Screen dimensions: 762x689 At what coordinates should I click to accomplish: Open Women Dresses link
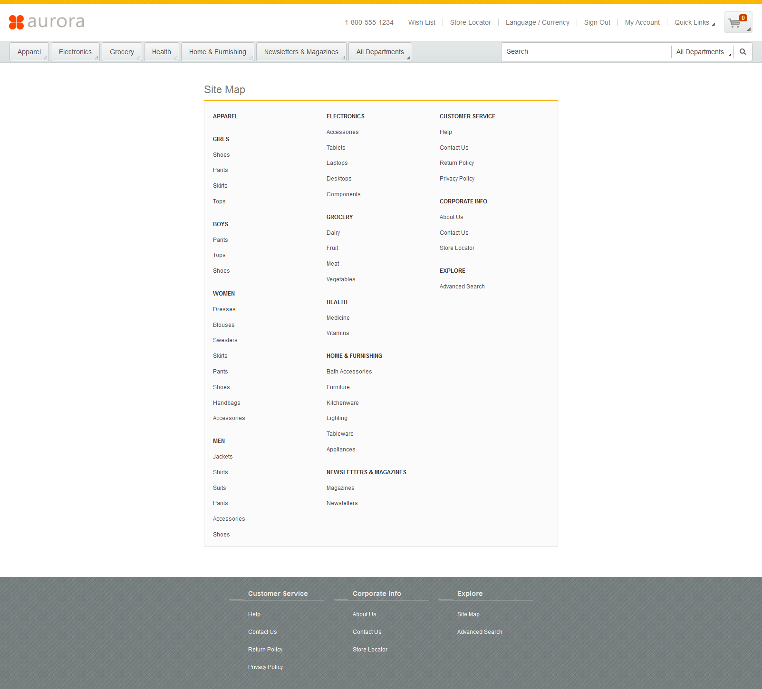[224, 309]
